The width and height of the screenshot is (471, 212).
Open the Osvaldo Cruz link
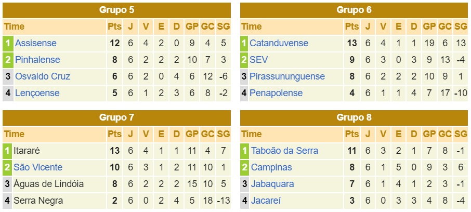[x=43, y=76]
